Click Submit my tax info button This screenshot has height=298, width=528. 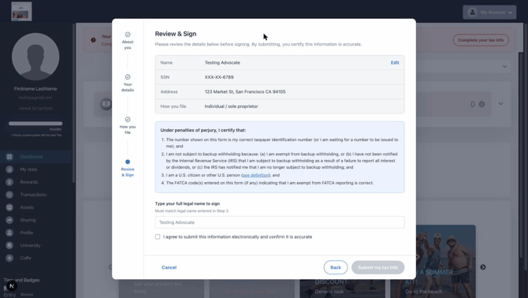[x=377, y=267]
